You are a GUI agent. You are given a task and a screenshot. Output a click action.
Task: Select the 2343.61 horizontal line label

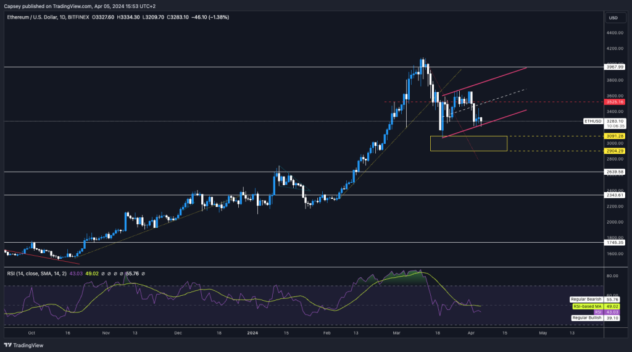(x=615, y=195)
